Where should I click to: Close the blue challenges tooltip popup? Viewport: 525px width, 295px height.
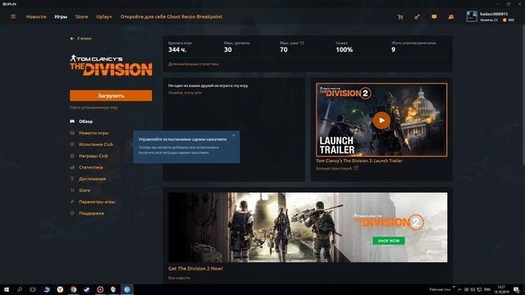point(234,135)
